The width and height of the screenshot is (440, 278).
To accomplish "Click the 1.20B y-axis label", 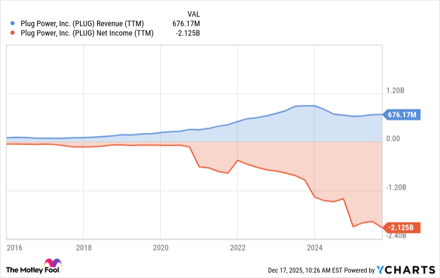I will 395,90.
